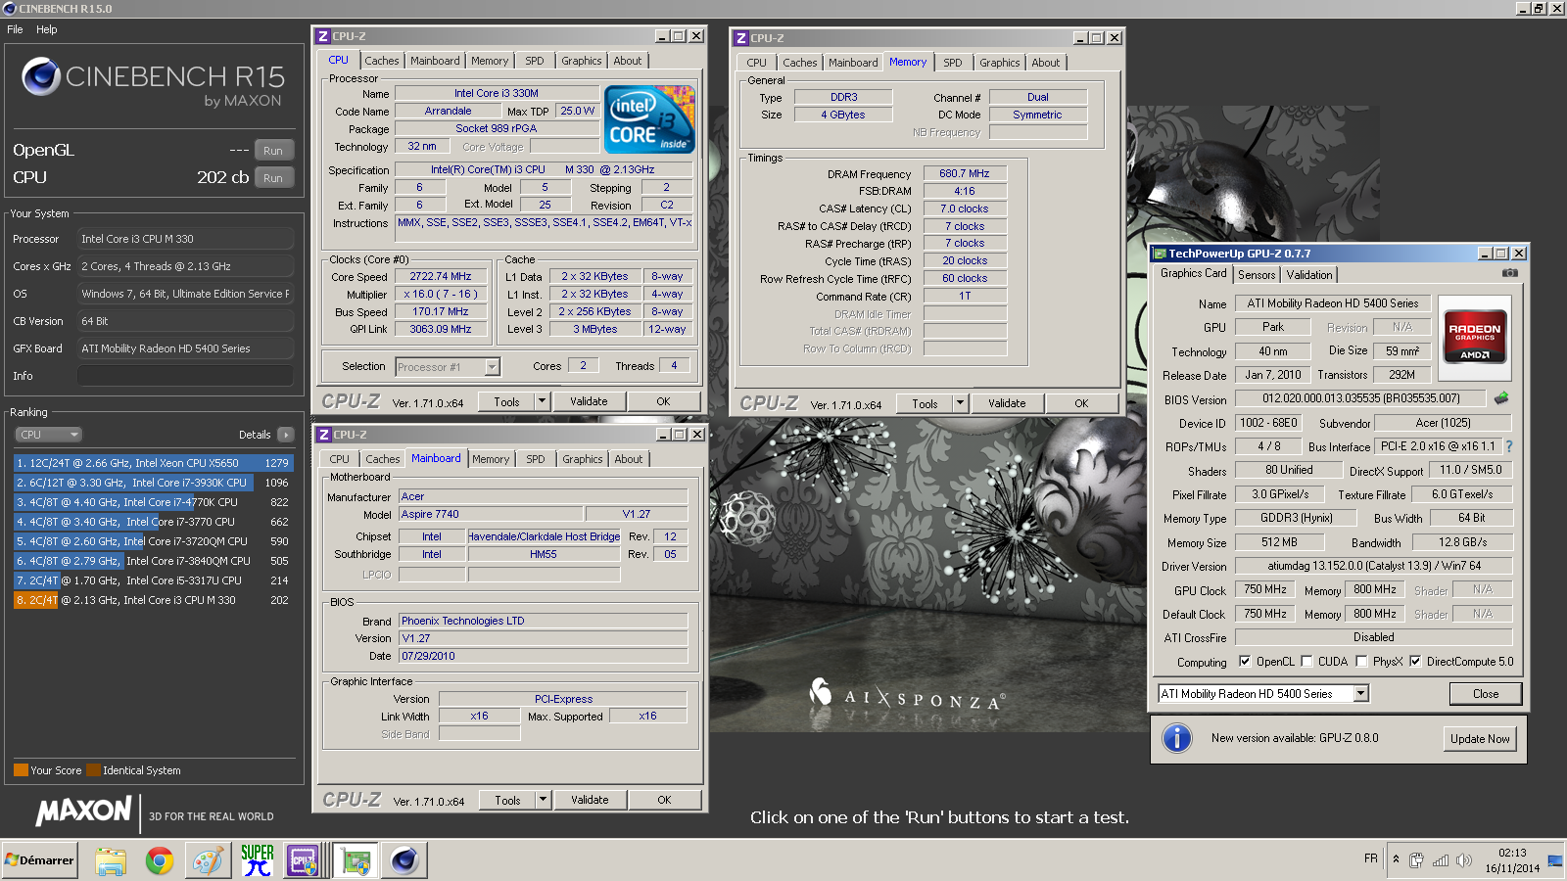The image size is (1567, 881).
Task: Click the Radeon Graphics logo in GPU-Z
Action: (x=1475, y=338)
